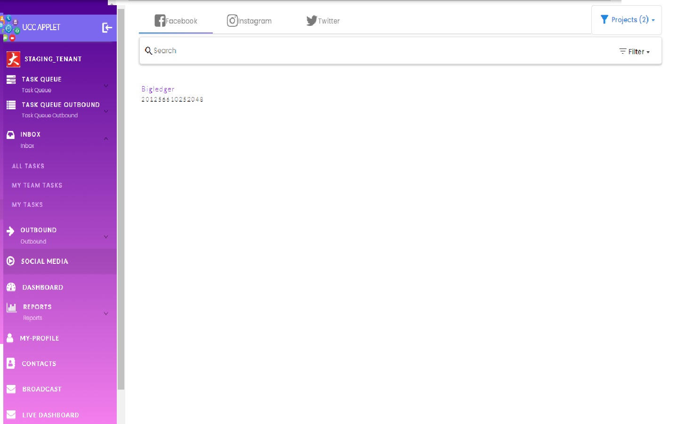Click the Staging Tenant logo icon
Image resolution: width=678 pixels, height=424 pixels.
[13, 59]
